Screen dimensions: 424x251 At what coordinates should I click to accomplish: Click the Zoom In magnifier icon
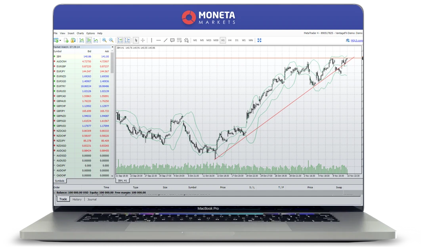point(104,40)
